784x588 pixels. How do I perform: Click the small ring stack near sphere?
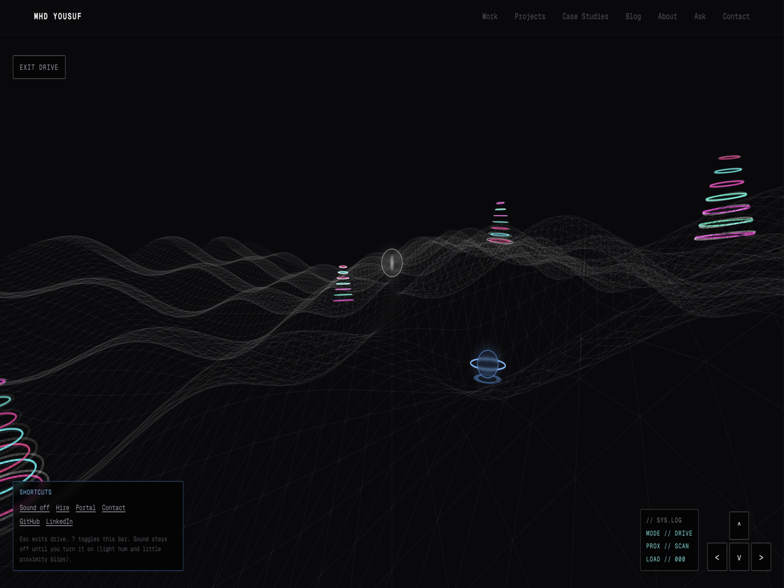[343, 284]
